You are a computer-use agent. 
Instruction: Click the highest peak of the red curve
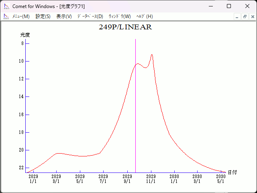[x=151, y=55]
